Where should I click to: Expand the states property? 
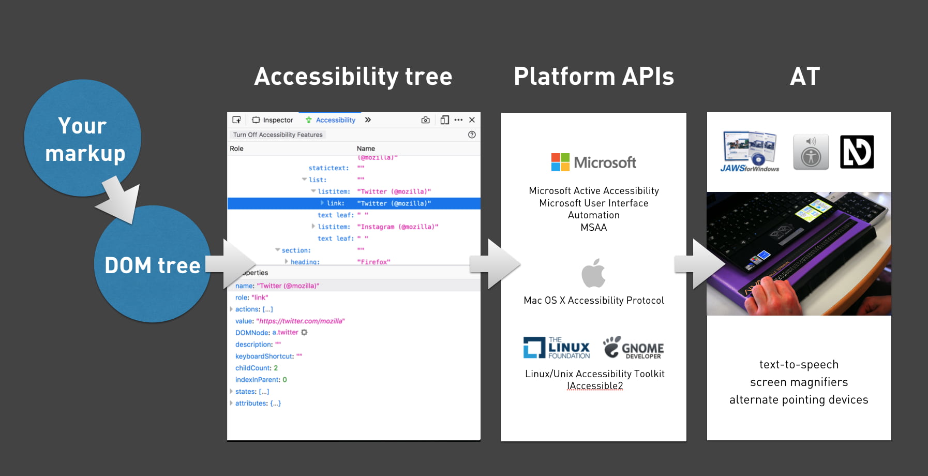pyautogui.click(x=231, y=391)
